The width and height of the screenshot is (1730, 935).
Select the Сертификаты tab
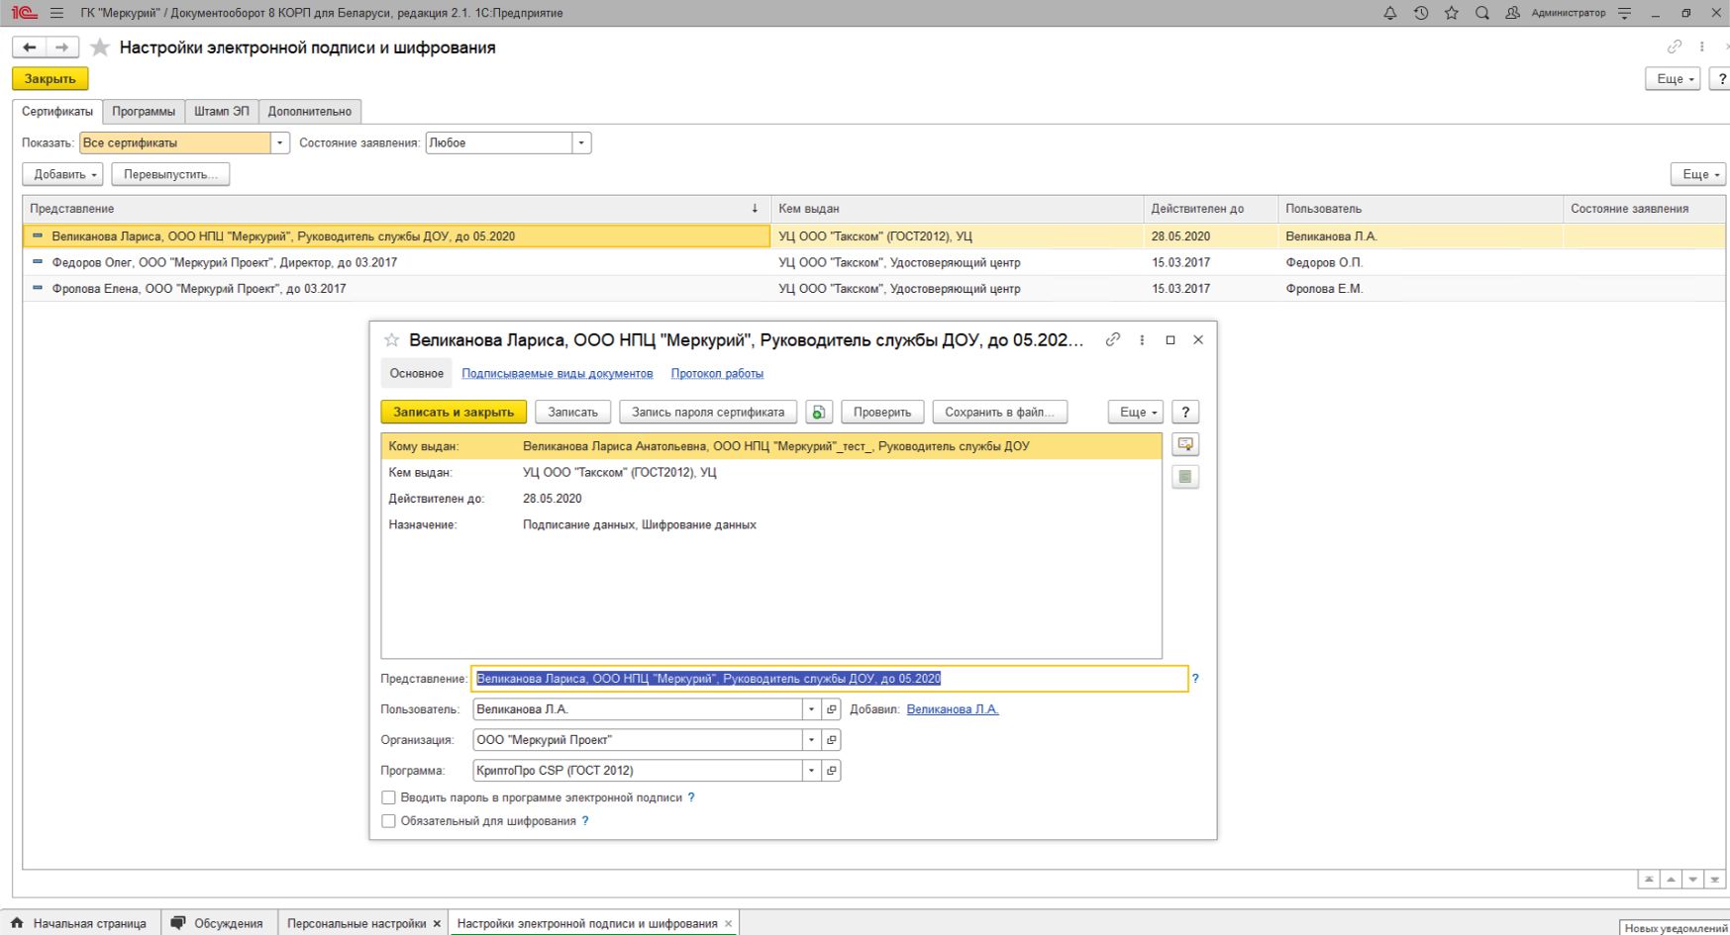point(57,111)
